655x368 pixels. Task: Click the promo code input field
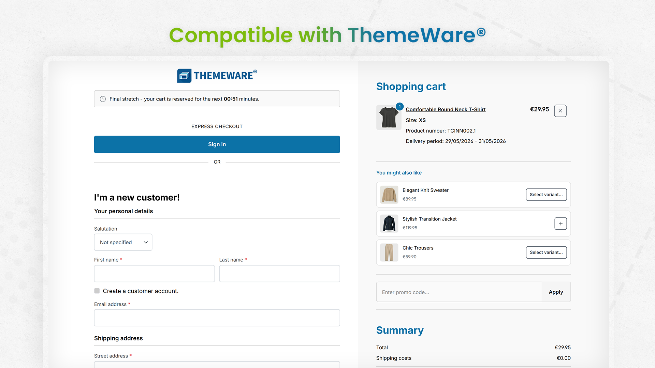click(459, 292)
